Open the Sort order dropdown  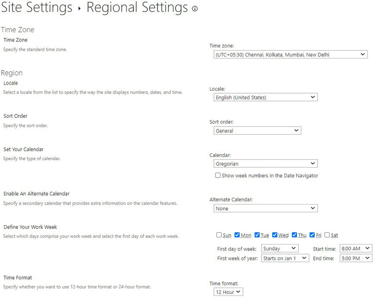pos(257,130)
